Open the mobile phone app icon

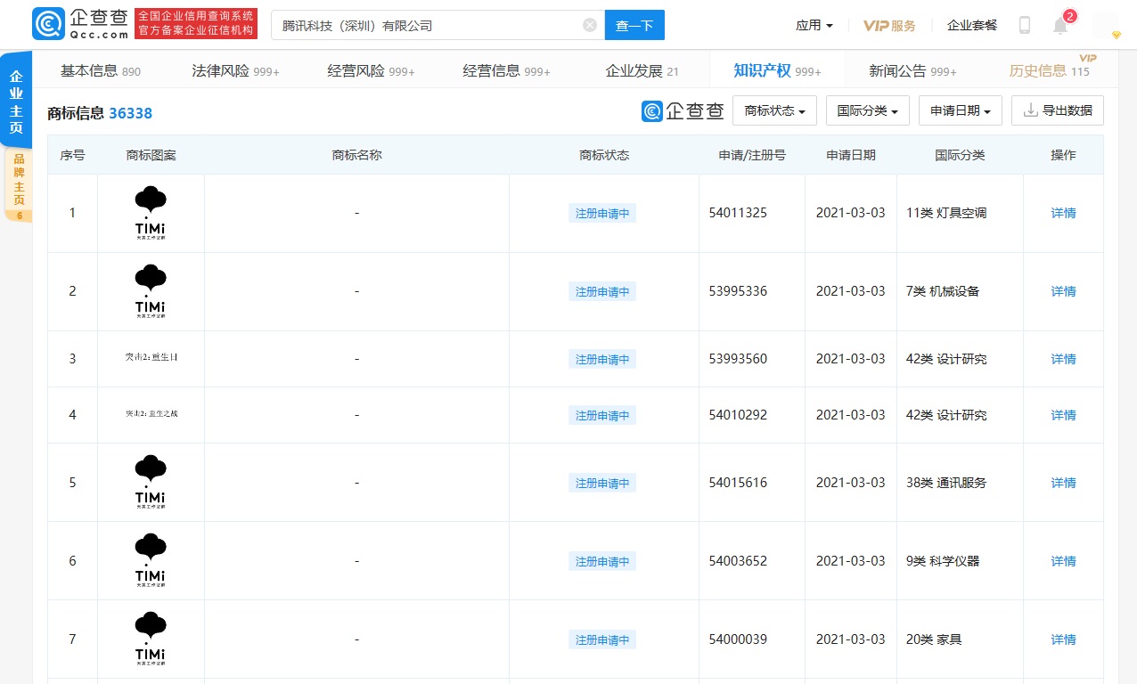[1025, 25]
